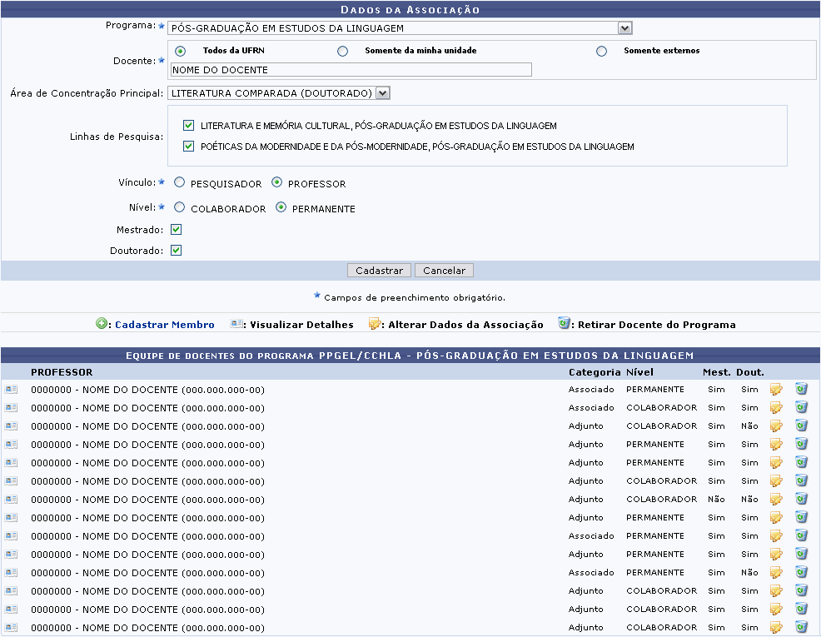Toggle the Mestrado checkbox
The width and height of the screenshot is (821, 637).
(176, 230)
